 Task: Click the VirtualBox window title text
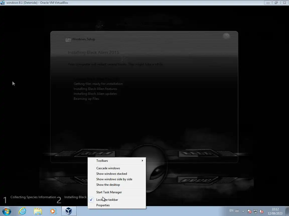[37, 3]
